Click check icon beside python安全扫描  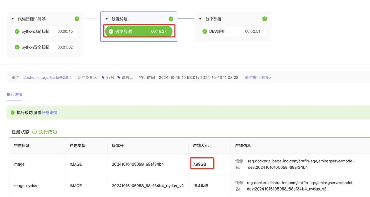coord(17,47)
